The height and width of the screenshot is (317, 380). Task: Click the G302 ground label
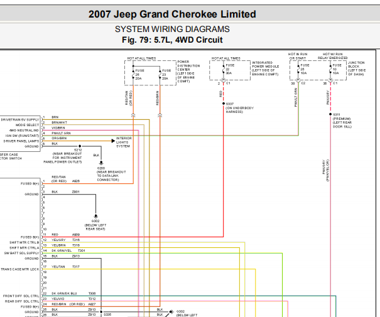[x=95, y=221]
